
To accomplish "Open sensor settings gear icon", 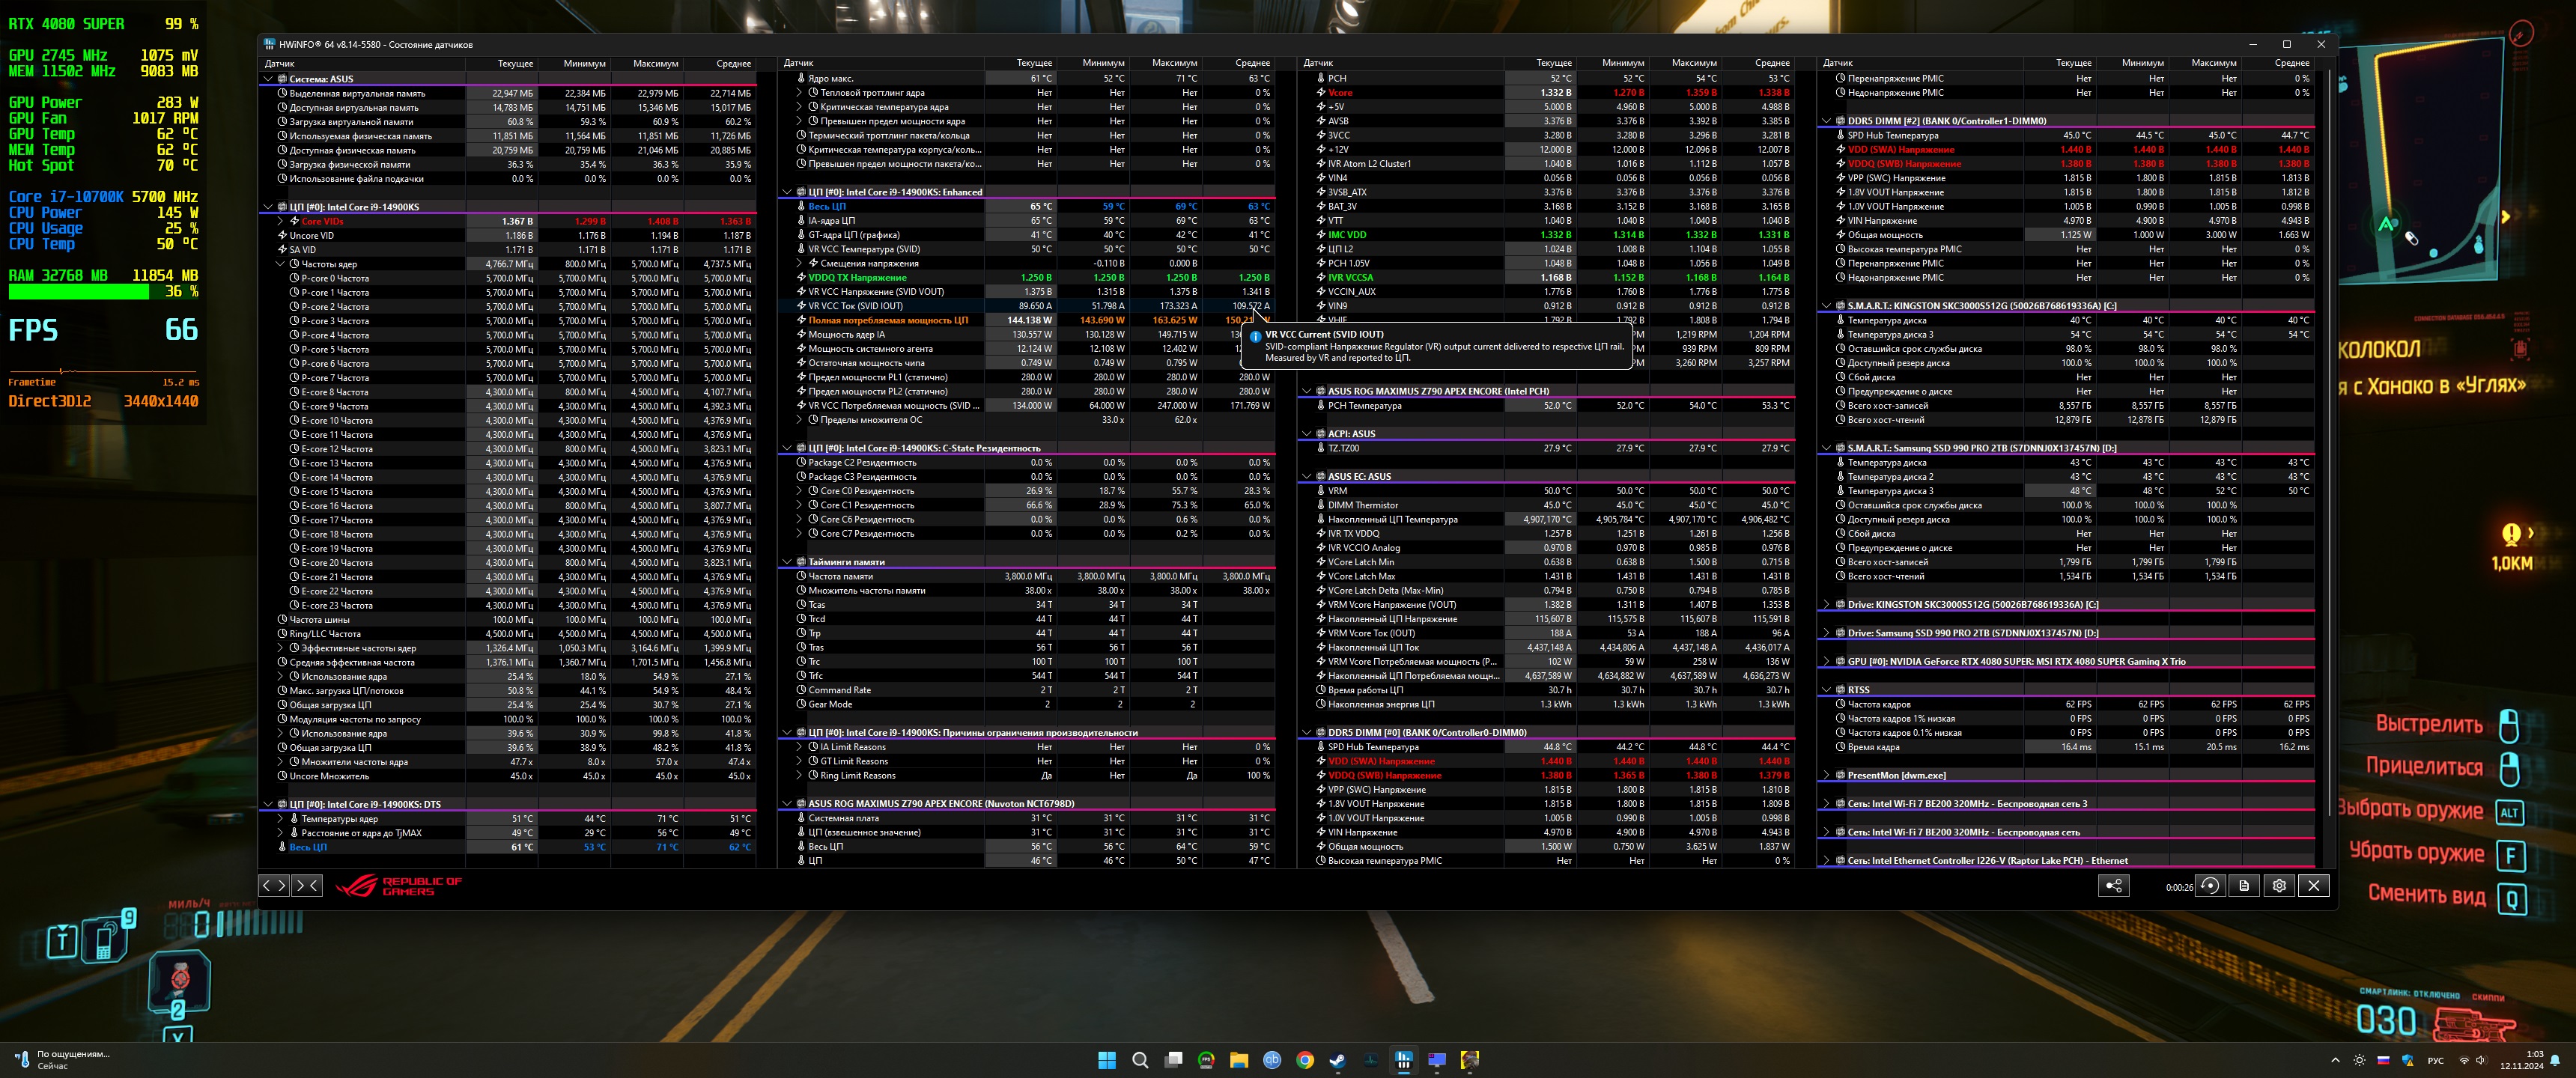I will (2279, 885).
